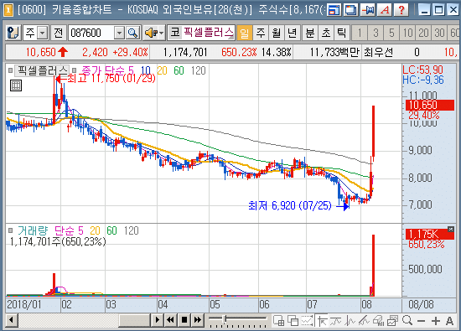Image resolution: width=461 pixels, height=331 pixels.
Task: Click the 최우선 label in quote bar
Action: 378,52
